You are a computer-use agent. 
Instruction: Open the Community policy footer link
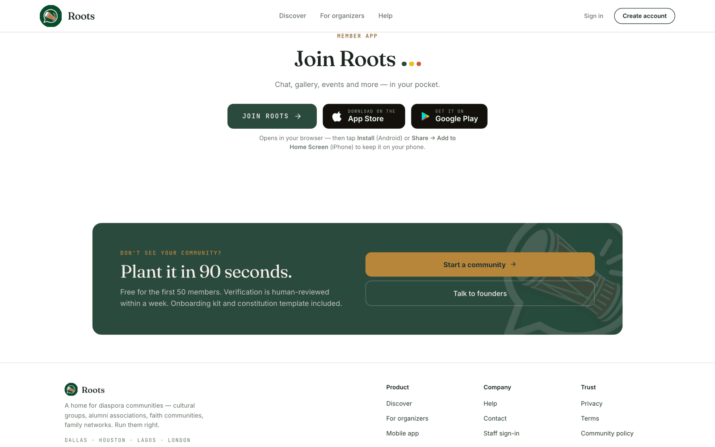[x=607, y=433]
